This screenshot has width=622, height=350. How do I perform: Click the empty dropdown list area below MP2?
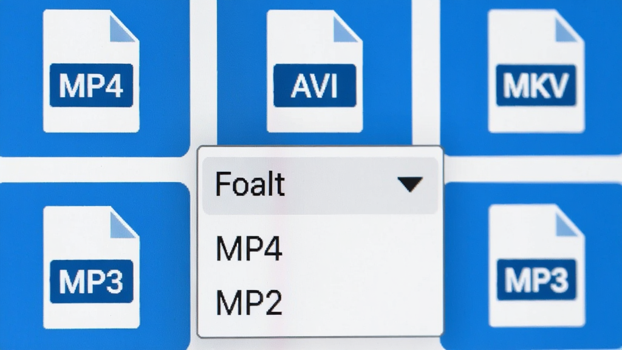point(320,326)
